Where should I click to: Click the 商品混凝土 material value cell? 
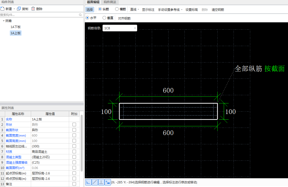[50, 152]
